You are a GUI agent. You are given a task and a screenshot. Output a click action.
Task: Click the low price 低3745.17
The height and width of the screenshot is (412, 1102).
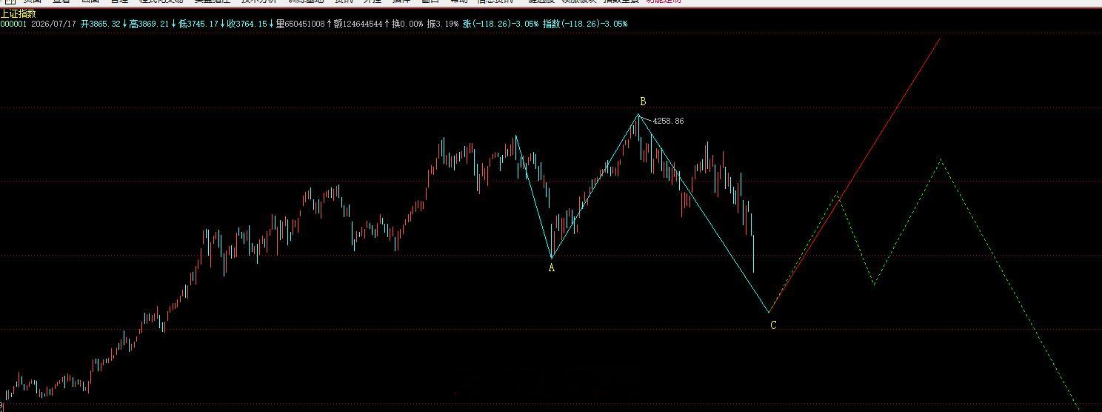click(198, 24)
